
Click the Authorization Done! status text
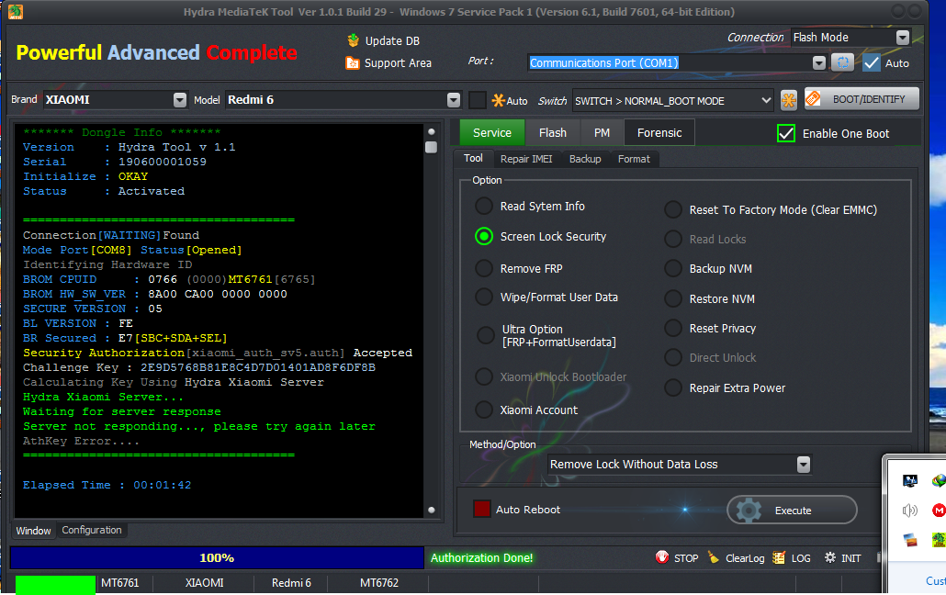(481, 558)
